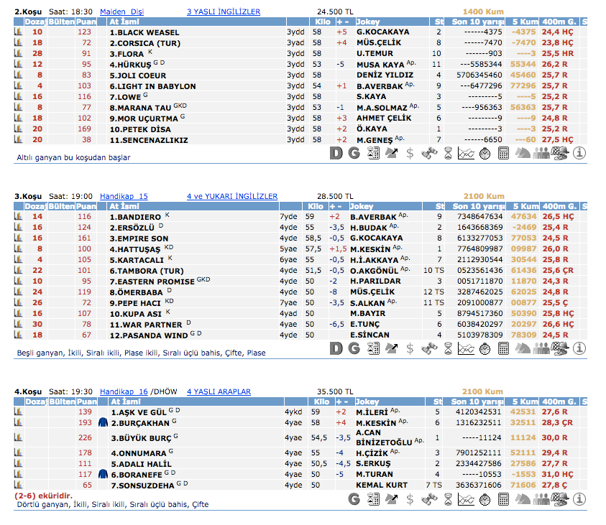Open the Handikap 15 link
The height and width of the screenshot is (525, 606).
coord(124,196)
